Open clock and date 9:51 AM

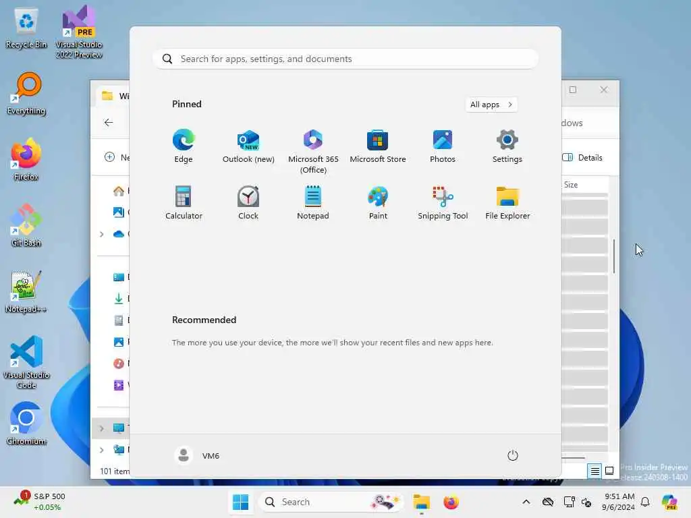(618, 502)
